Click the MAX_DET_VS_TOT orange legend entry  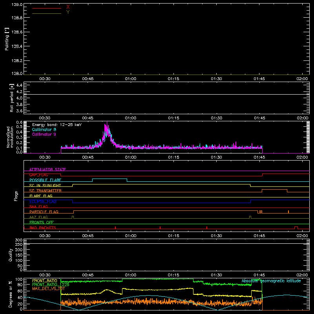49,288
